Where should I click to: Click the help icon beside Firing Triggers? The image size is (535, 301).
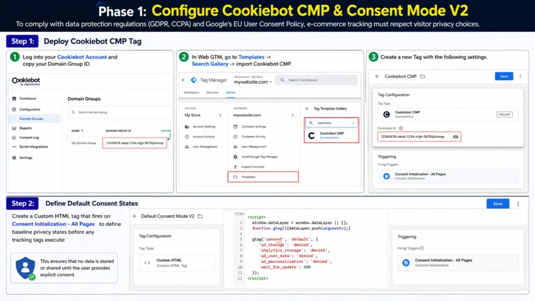[x=422, y=248]
